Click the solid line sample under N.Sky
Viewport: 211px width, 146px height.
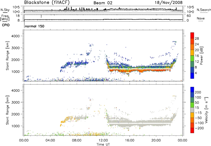click(x=5, y=13)
